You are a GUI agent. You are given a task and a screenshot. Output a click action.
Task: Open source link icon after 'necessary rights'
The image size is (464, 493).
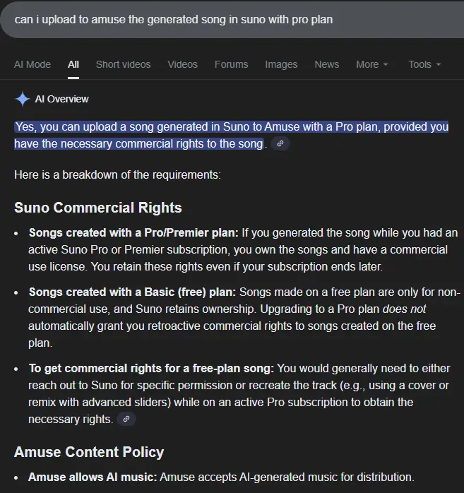pyautogui.click(x=126, y=419)
